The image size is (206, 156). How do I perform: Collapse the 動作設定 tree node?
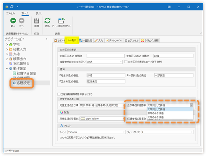7,69
